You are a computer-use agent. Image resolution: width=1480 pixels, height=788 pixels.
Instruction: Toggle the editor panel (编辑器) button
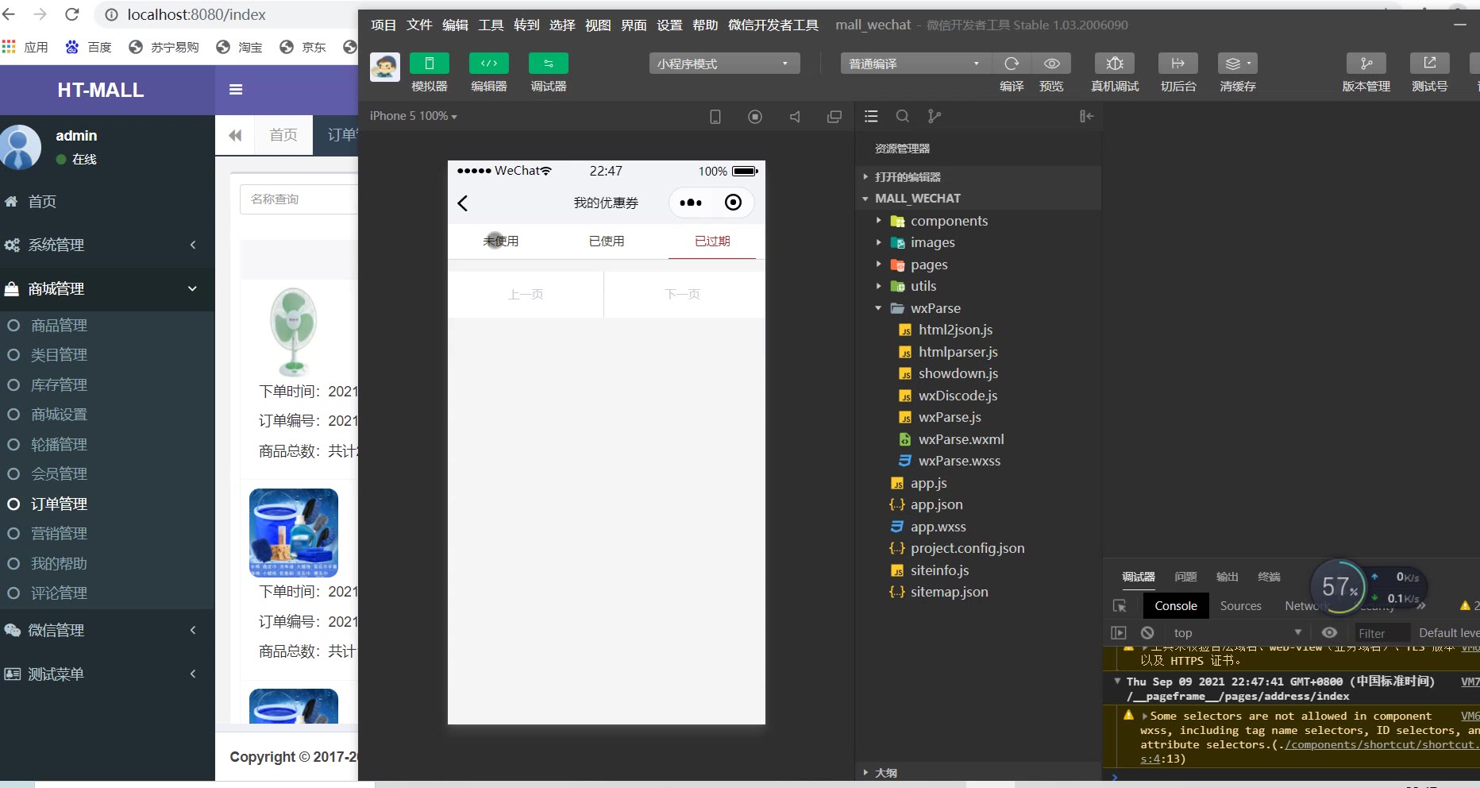click(x=488, y=64)
